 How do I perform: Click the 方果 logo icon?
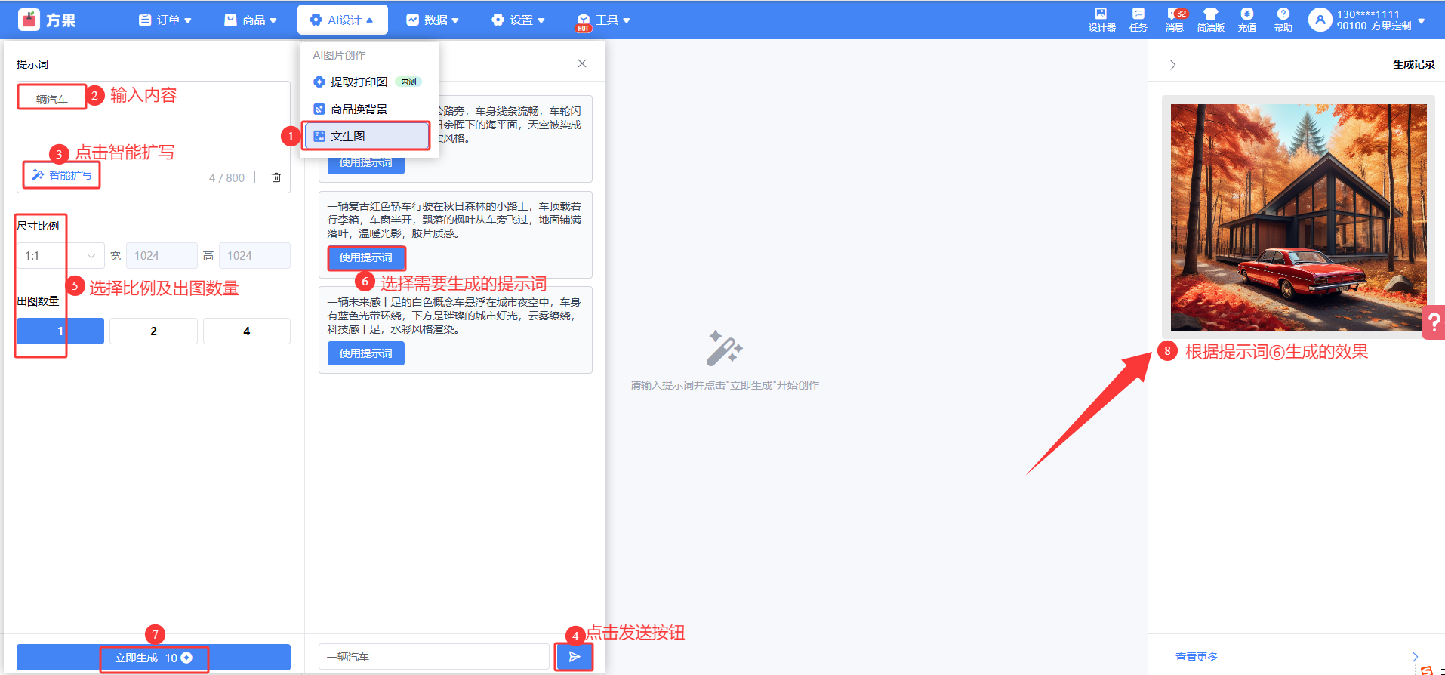pyautogui.click(x=29, y=20)
